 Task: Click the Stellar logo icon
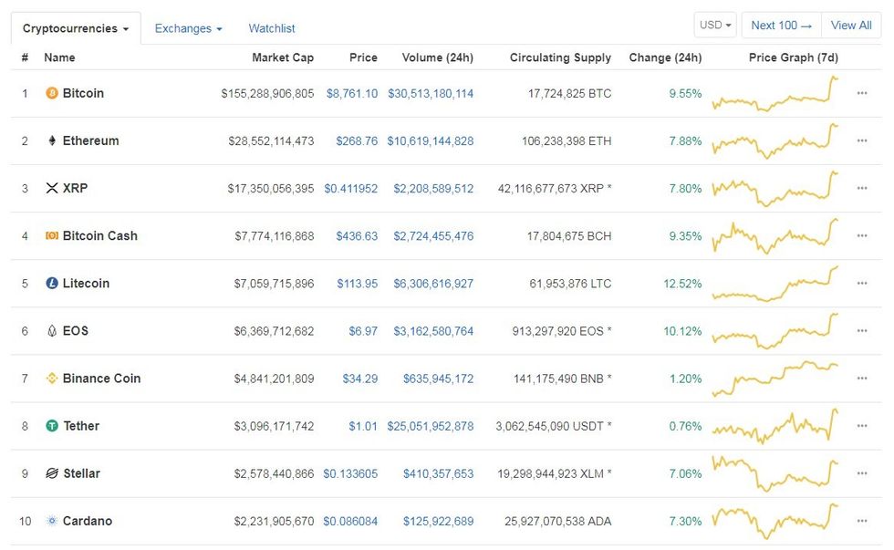(52, 473)
